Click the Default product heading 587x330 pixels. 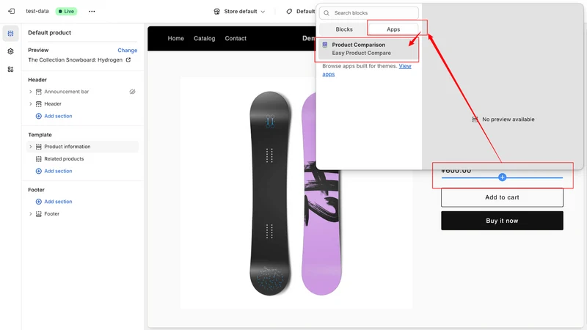click(49, 32)
